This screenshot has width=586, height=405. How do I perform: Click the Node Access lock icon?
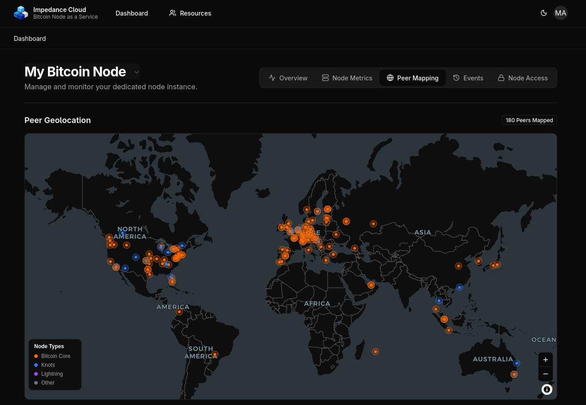501,78
